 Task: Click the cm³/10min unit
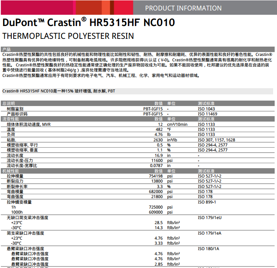point(177,124)
